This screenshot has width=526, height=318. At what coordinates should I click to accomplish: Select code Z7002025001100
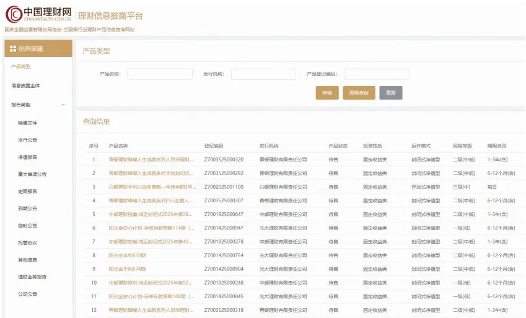pos(224,187)
